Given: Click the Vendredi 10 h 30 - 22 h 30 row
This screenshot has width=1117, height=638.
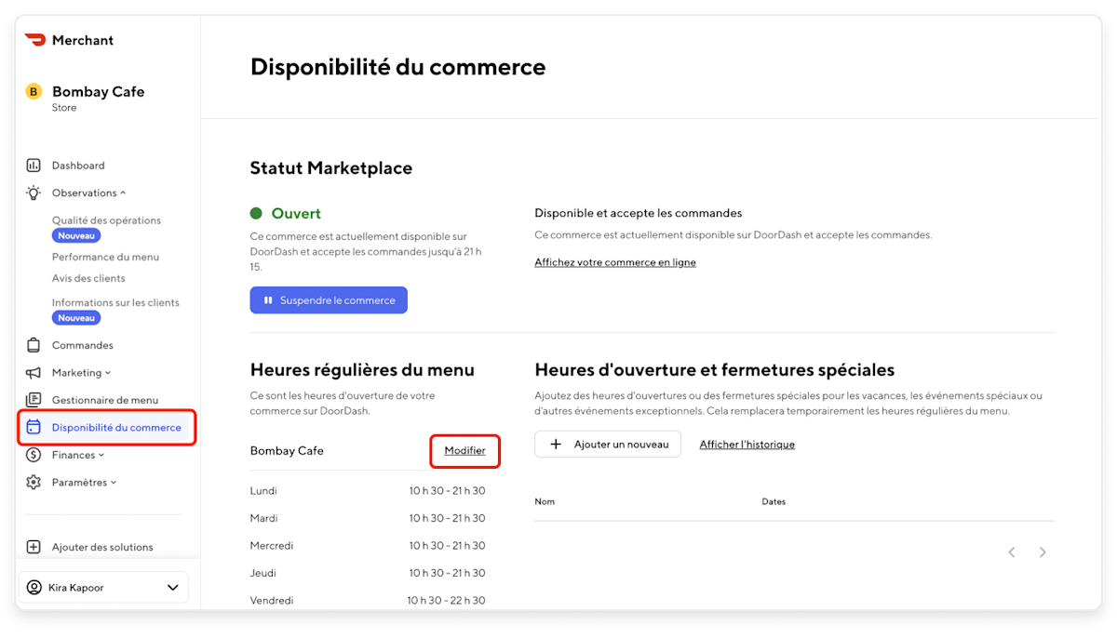Looking at the screenshot, I should point(368,601).
